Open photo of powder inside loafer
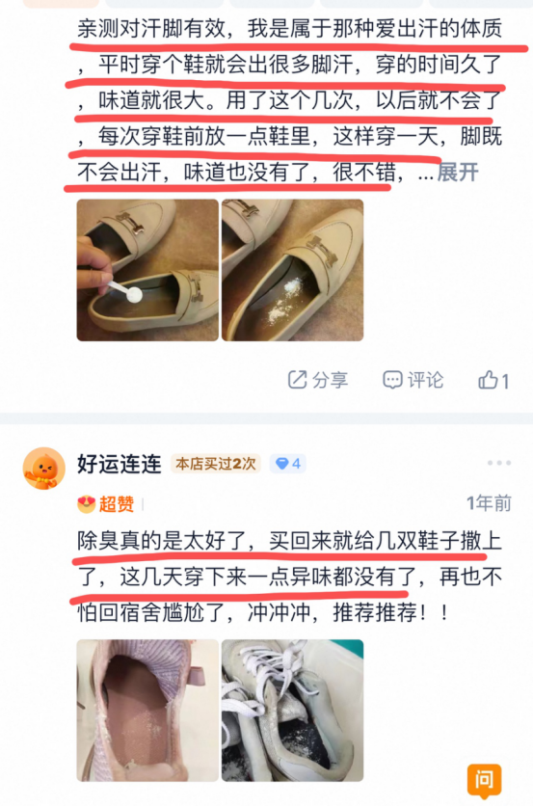 coord(292,270)
